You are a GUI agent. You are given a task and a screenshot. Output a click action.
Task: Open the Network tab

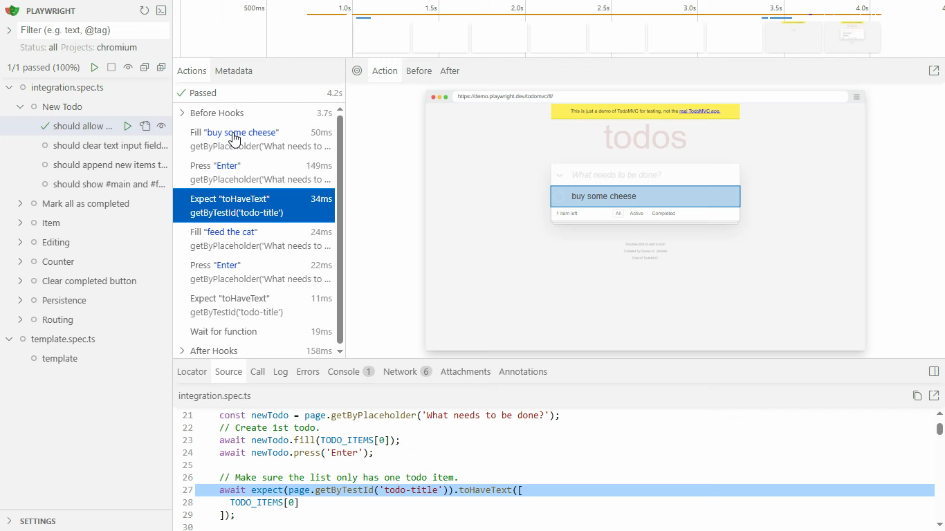[400, 371]
